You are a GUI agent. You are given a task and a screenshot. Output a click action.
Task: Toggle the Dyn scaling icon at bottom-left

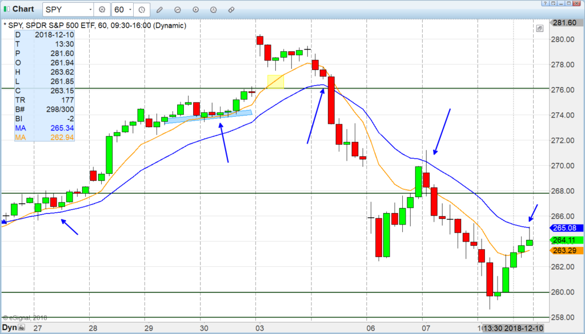(x=22, y=328)
